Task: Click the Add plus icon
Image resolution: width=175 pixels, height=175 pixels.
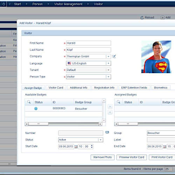Action: [x=162, y=17]
